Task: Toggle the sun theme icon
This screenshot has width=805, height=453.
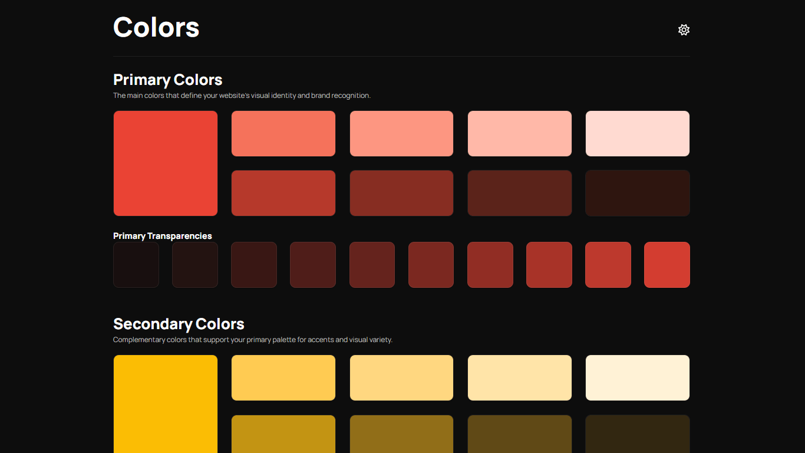Action: pos(684,29)
